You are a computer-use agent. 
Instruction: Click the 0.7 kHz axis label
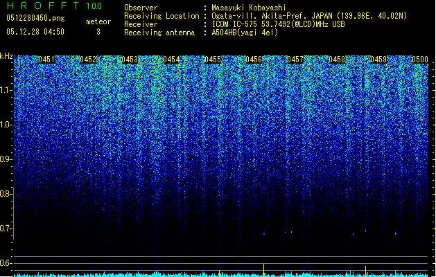6,229
